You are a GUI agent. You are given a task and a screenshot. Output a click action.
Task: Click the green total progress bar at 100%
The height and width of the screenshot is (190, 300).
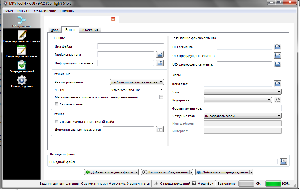pyautogui.click(x=273, y=184)
